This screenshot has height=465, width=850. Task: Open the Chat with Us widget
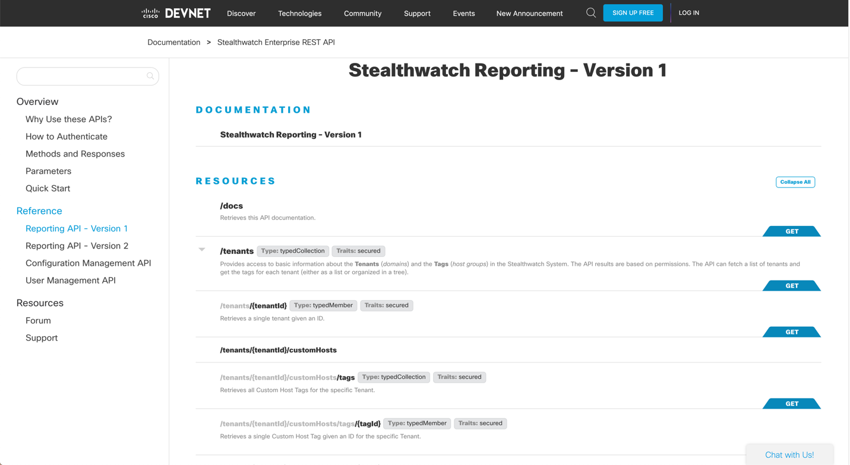[x=789, y=455]
